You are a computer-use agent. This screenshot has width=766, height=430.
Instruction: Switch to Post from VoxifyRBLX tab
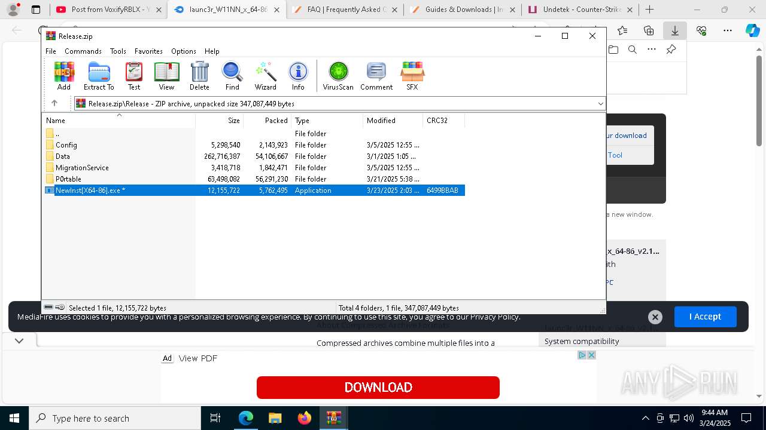coord(107,10)
